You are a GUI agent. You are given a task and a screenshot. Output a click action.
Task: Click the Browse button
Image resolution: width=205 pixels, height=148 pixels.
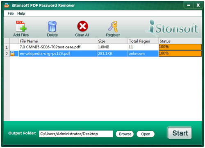click(125, 134)
